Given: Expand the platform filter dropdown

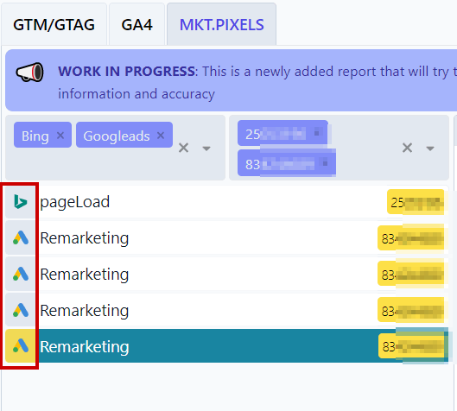Looking at the screenshot, I should coord(206,149).
